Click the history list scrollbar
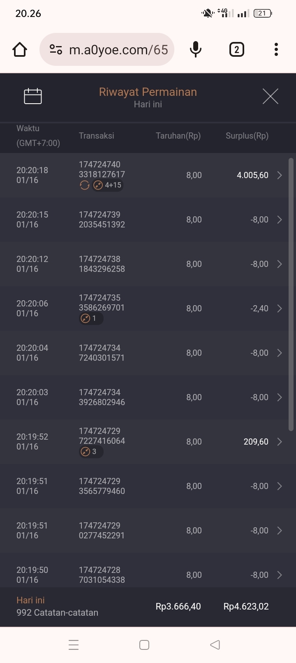This screenshot has width=296, height=663. [x=291, y=294]
